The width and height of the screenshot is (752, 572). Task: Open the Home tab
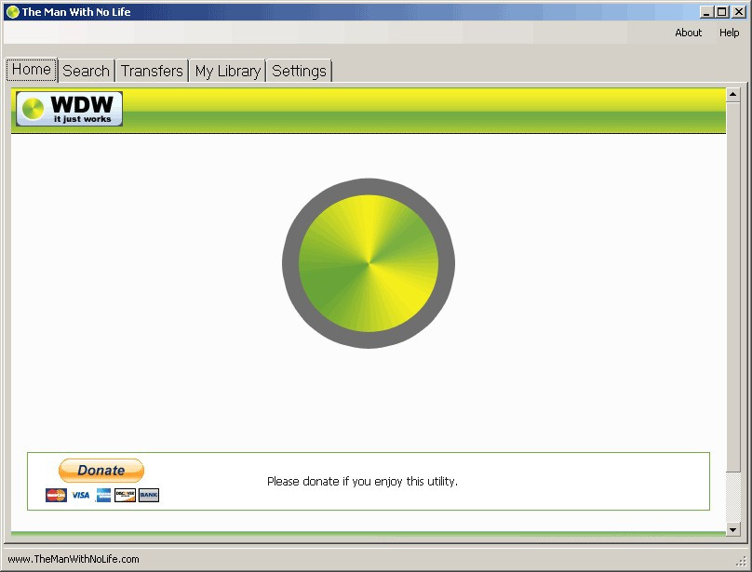click(32, 70)
